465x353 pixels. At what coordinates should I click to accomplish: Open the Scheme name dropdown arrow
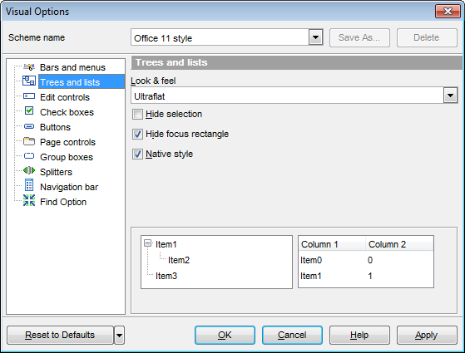[x=315, y=37]
